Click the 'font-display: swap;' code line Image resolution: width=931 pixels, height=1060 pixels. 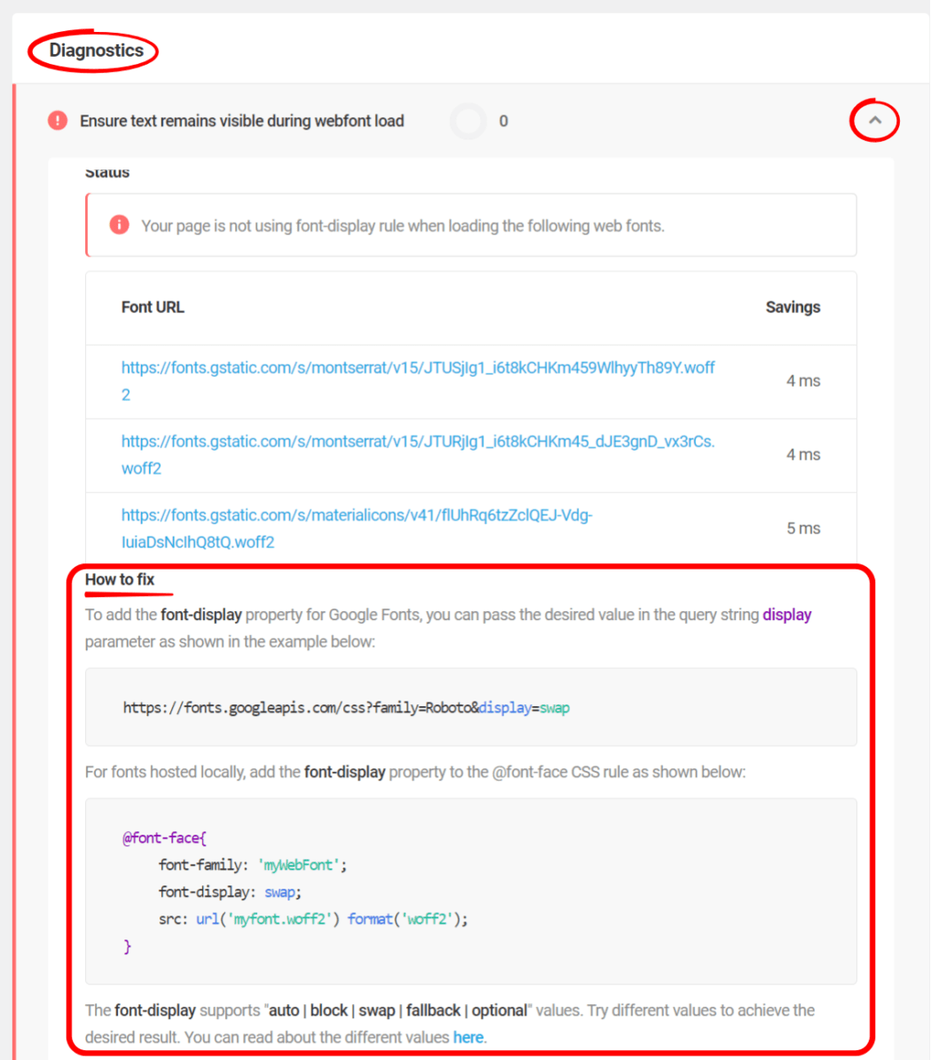tap(230, 892)
